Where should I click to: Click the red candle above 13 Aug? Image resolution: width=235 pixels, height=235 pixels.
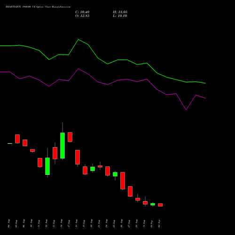pyautogui.click(x=55, y=153)
